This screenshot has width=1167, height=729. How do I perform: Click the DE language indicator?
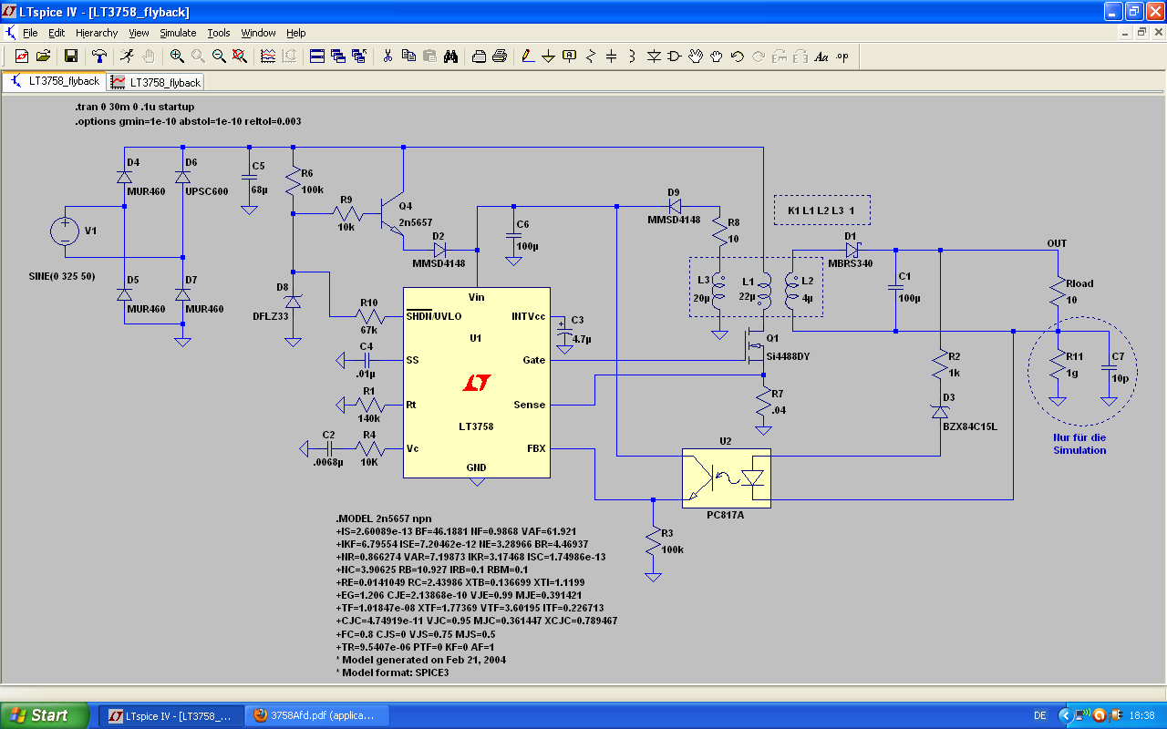pos(1040,716)
